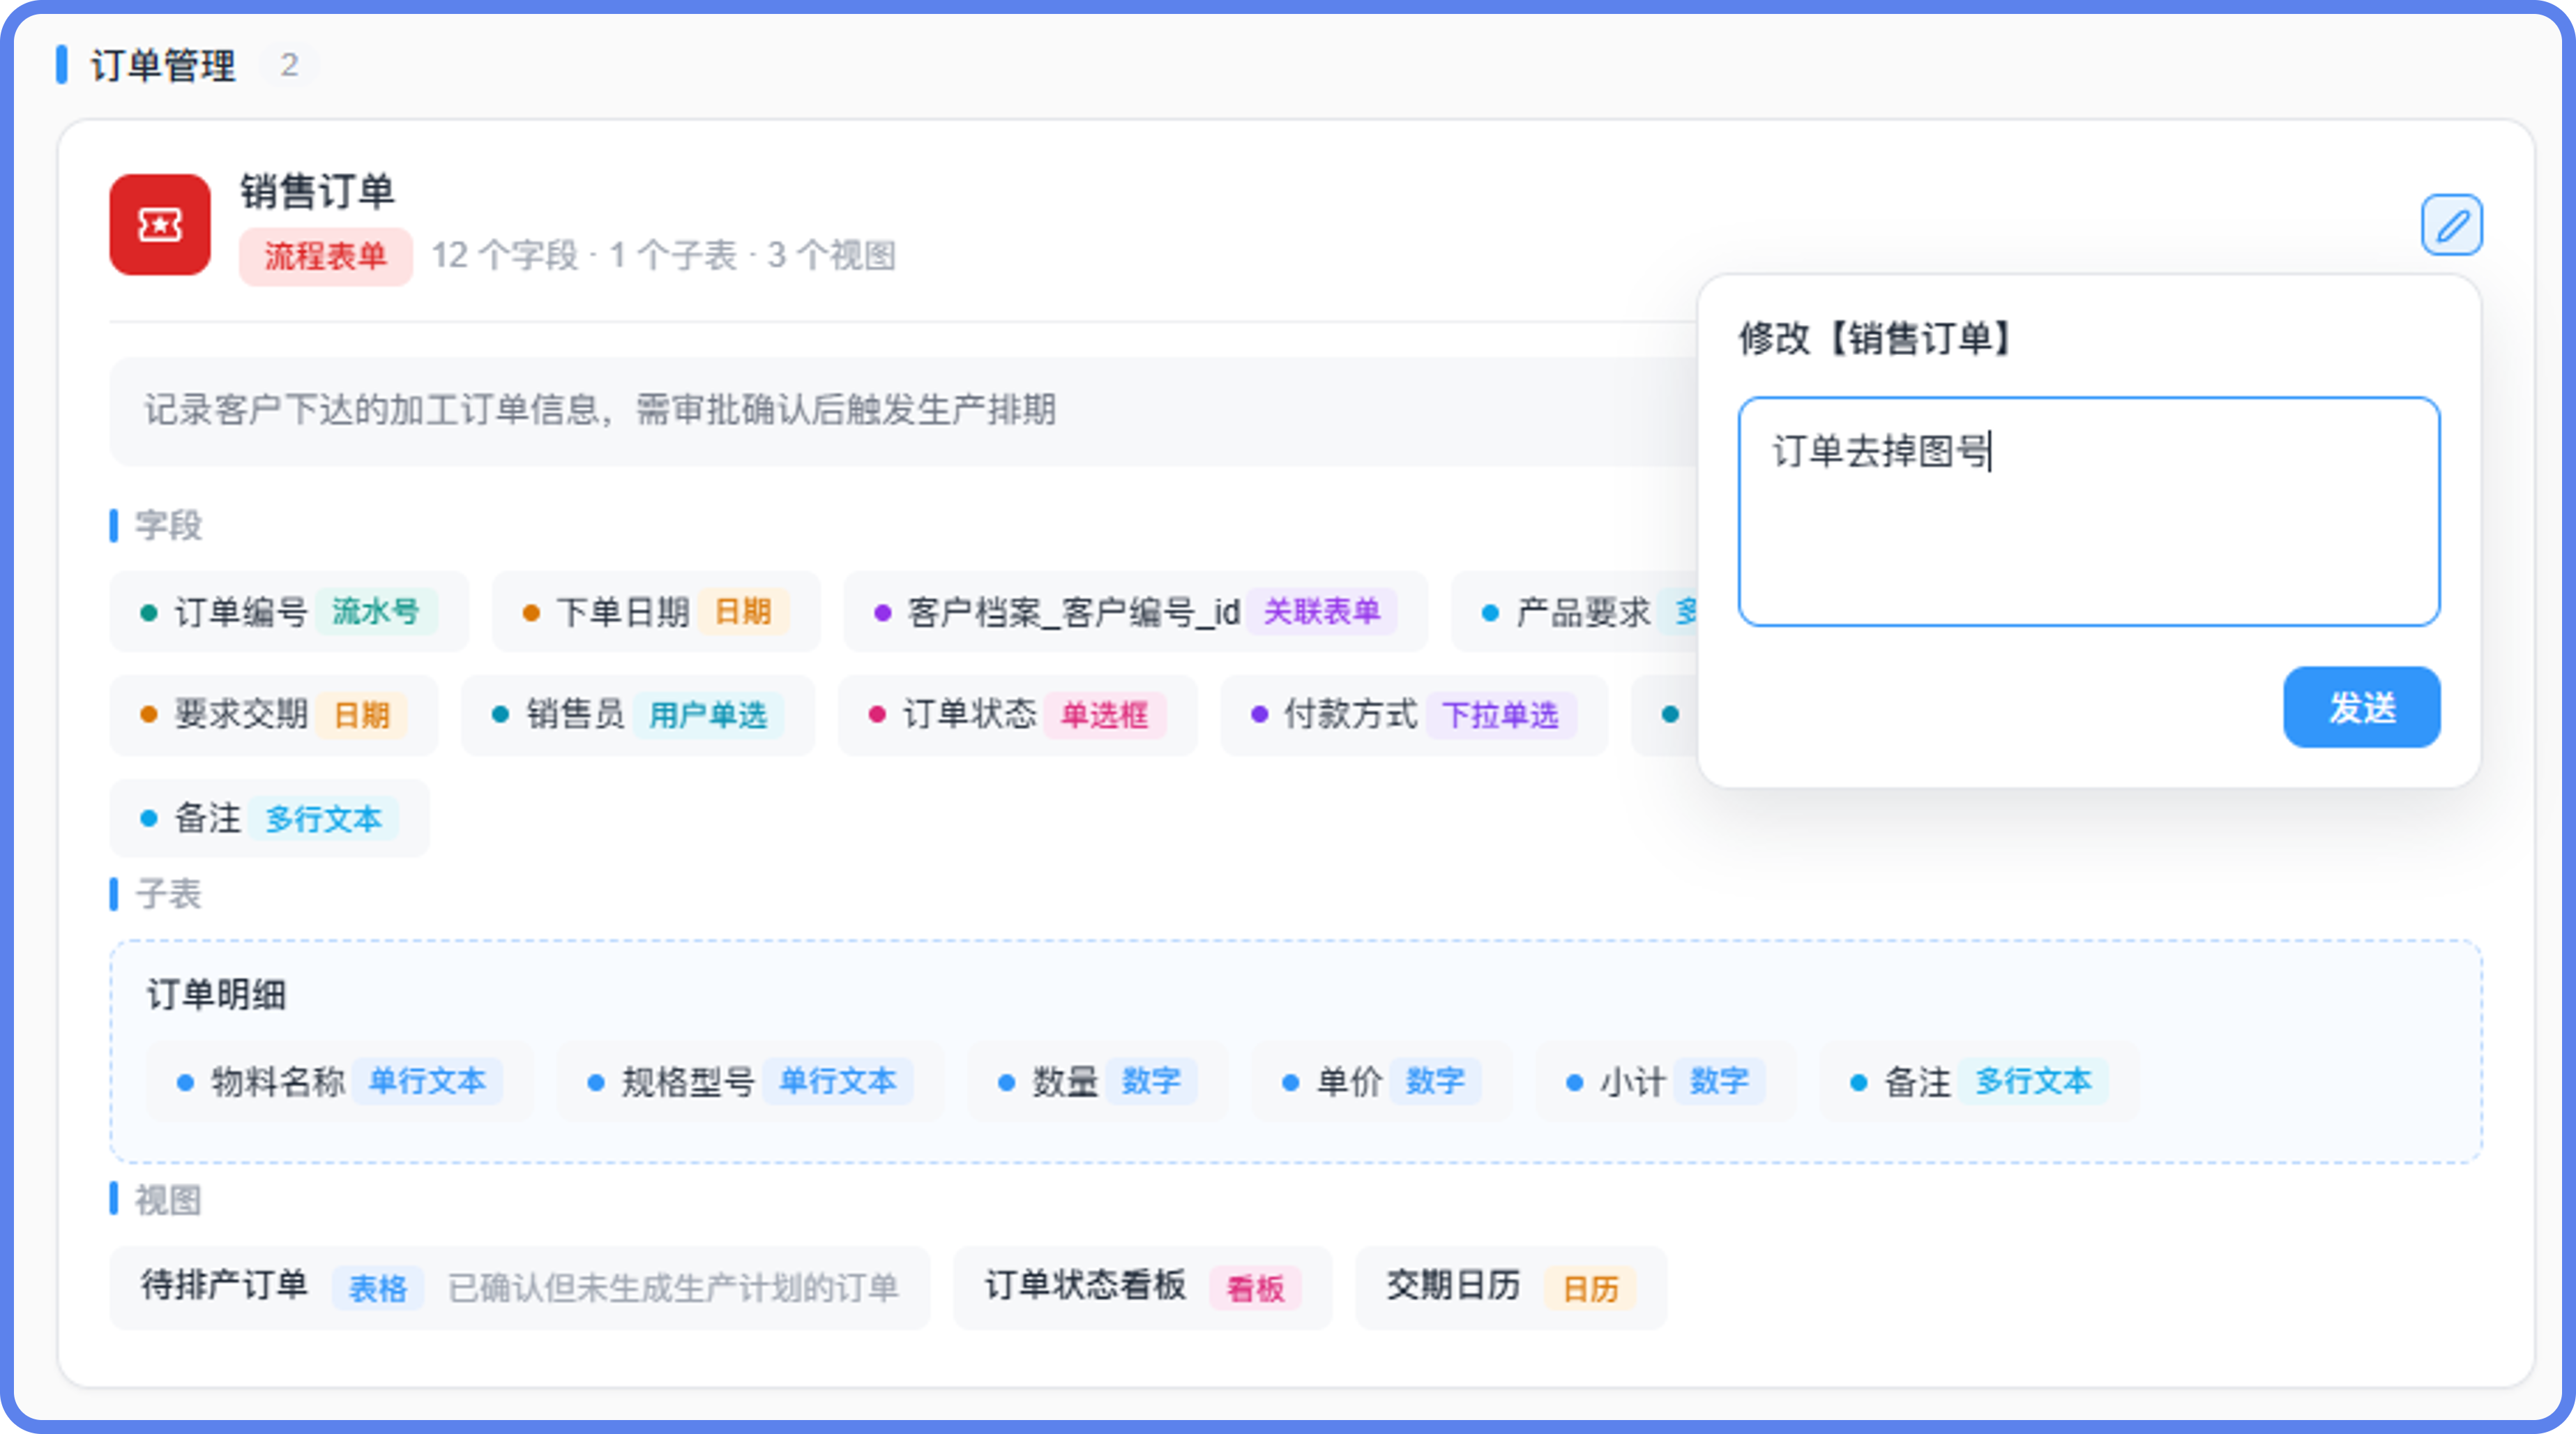Select the 小计 subtable field
Screen dimensions: 2576x1434
point(1665,1081)
